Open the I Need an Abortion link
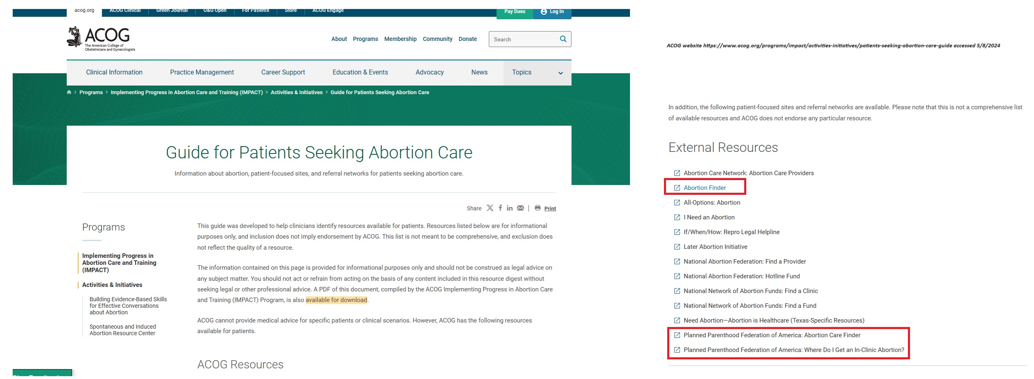 709,217
